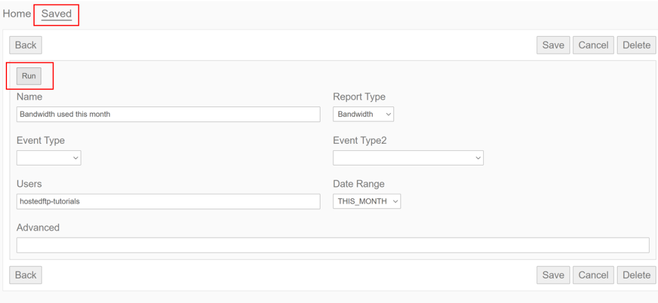
Task: Click the Report Type label
Action: [x=359, y=97]
